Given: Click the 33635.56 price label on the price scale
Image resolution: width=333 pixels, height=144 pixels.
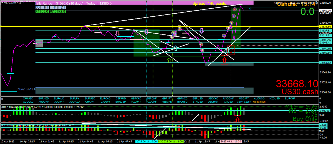Looking at the screenshot, I should coord(326,26).
